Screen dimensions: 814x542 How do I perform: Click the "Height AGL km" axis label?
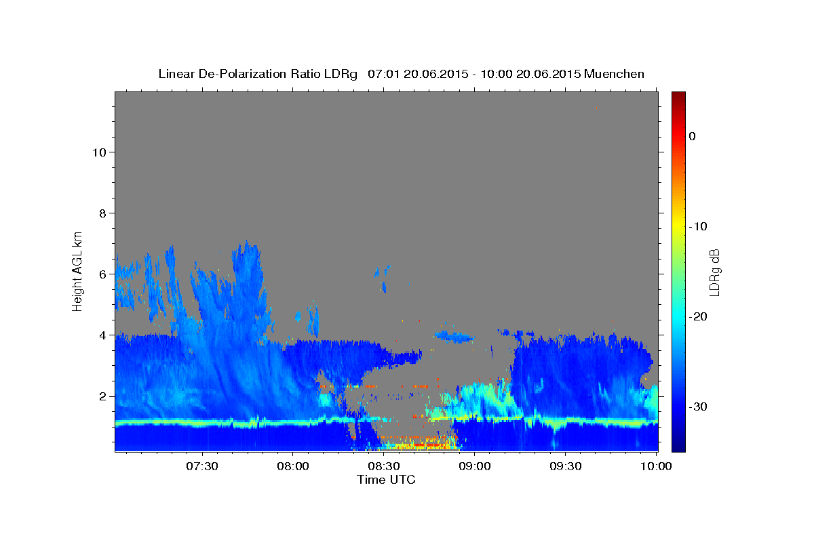pos(77,271)
